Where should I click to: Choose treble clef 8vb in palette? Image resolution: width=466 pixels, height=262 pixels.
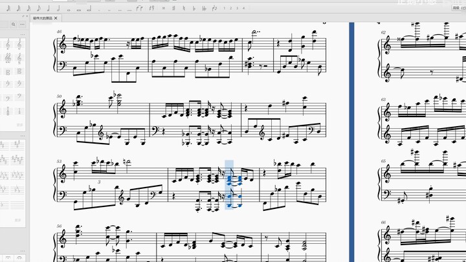[19, 58]
